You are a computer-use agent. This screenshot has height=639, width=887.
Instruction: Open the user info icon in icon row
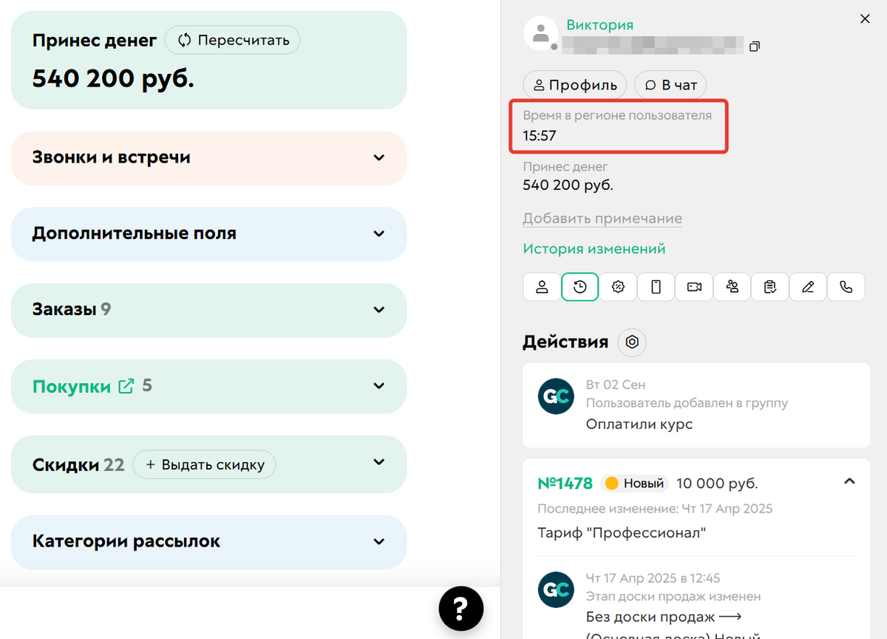coord(542,287)
